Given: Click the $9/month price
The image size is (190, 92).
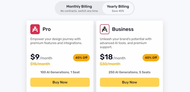Looking at the screenshot, I should click(x=41, y=57).
